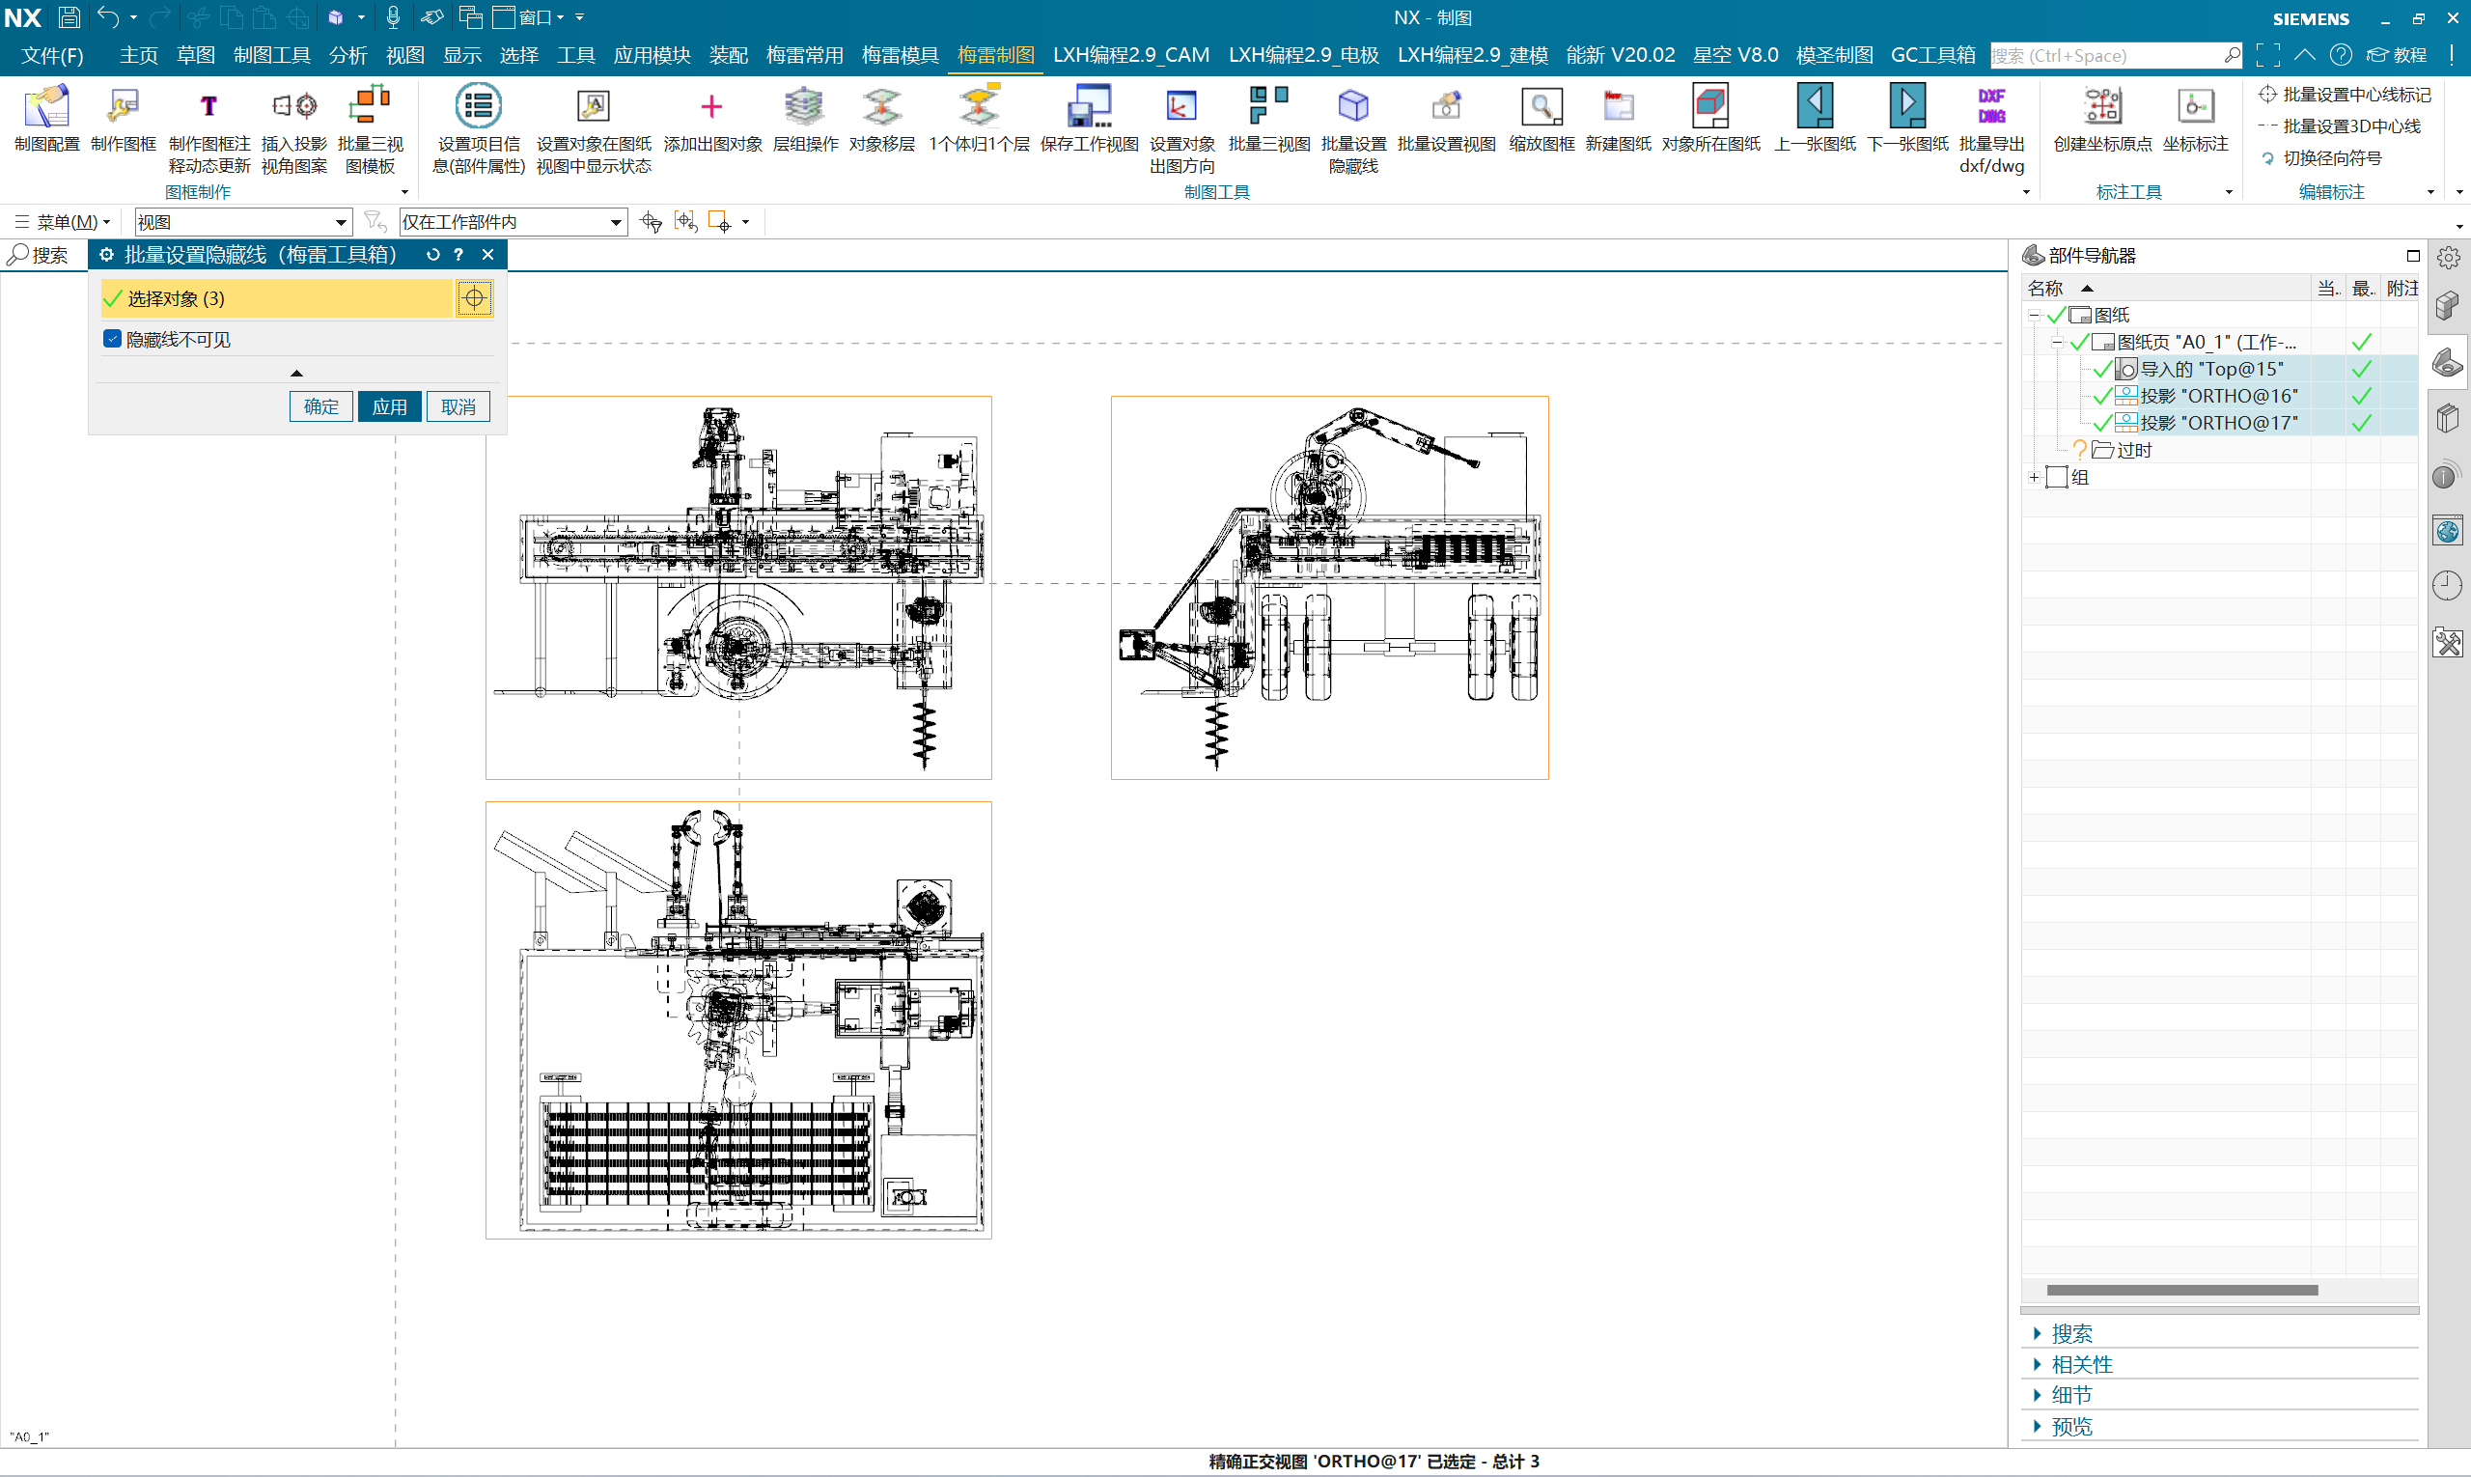Image resolution: width=2471 pixels, height=1477 pixels.
Task: Click the 应用 button
Action: pos(389,406)
